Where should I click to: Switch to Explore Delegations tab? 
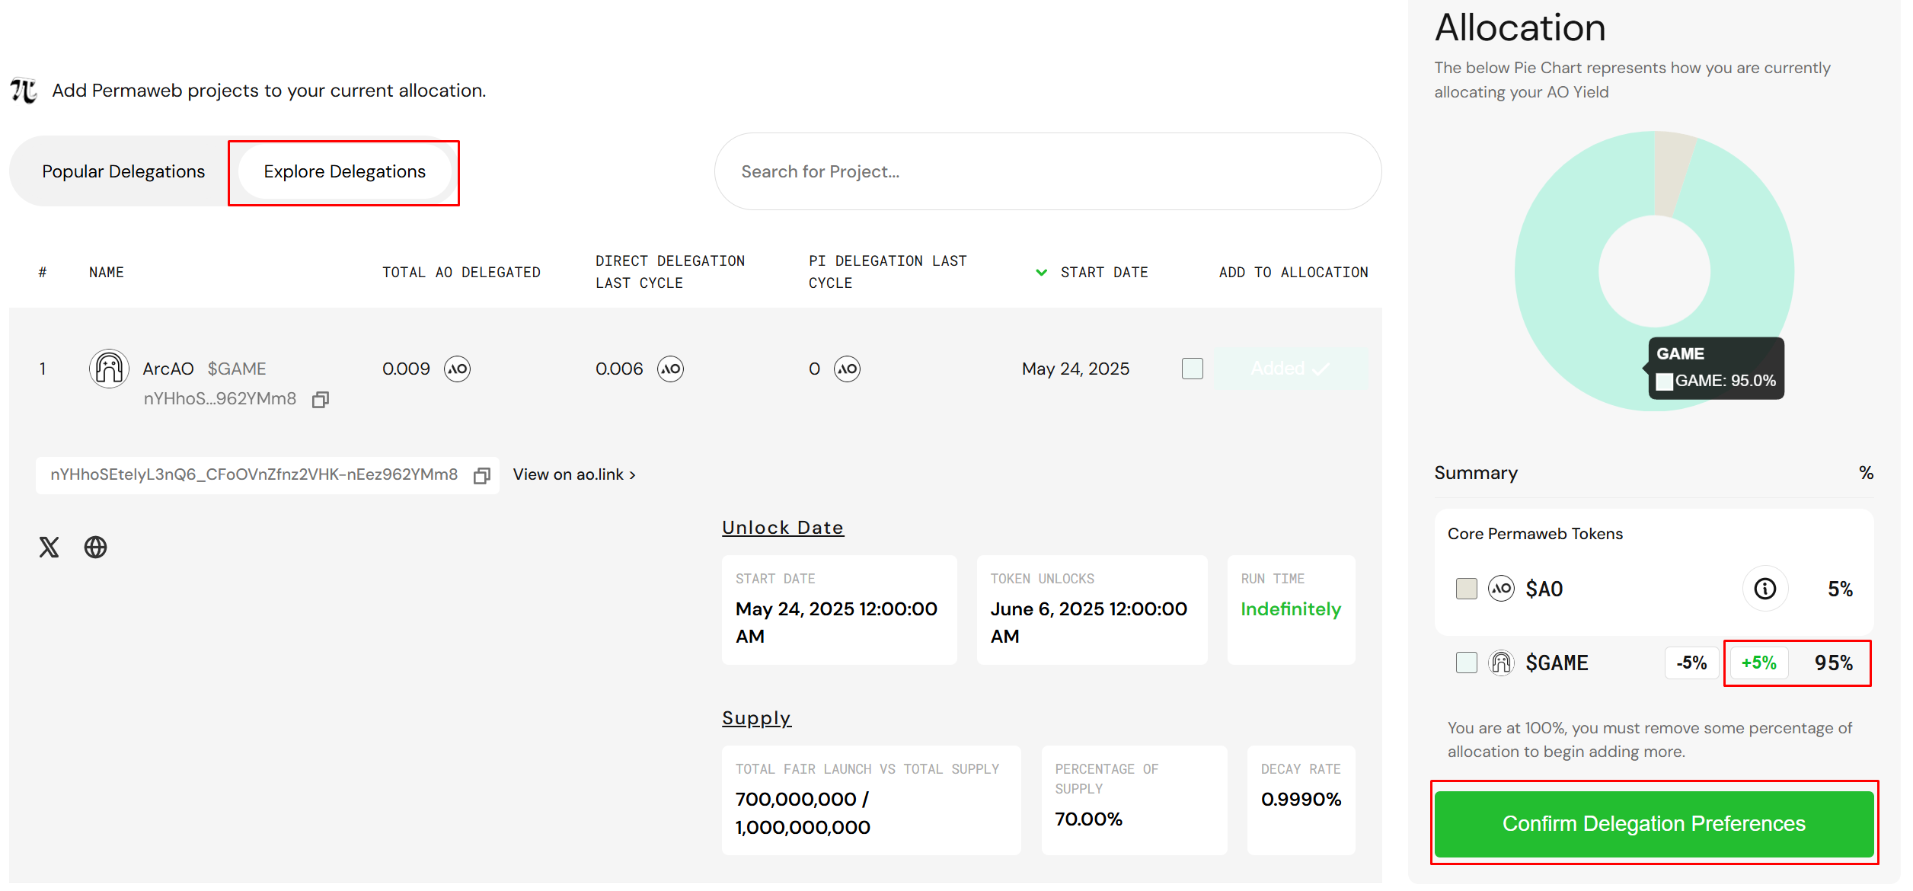tap(343, 171)
